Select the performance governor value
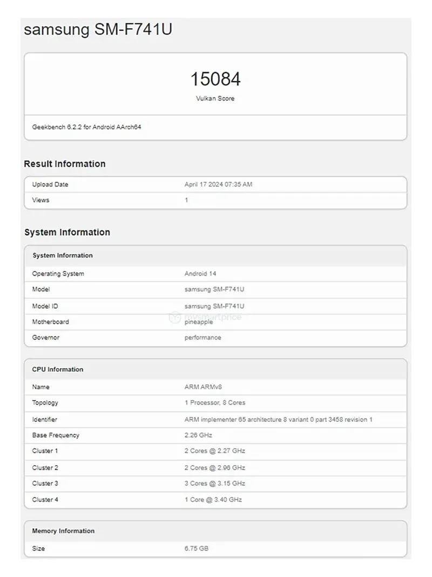Viewport: 432px width, 577px height. click(x=203, y=338)
